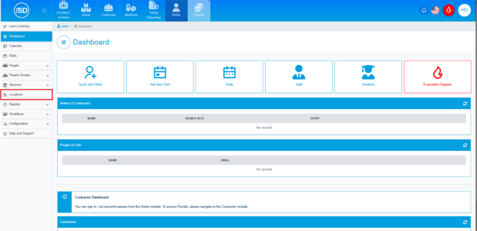
Task: Expand the Configuration sidebar section
Action: pyautogui.click(x=26, y=123)
